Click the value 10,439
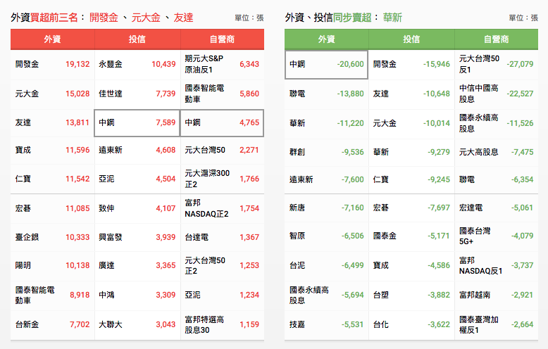The image size is (548, 349). 163,64
